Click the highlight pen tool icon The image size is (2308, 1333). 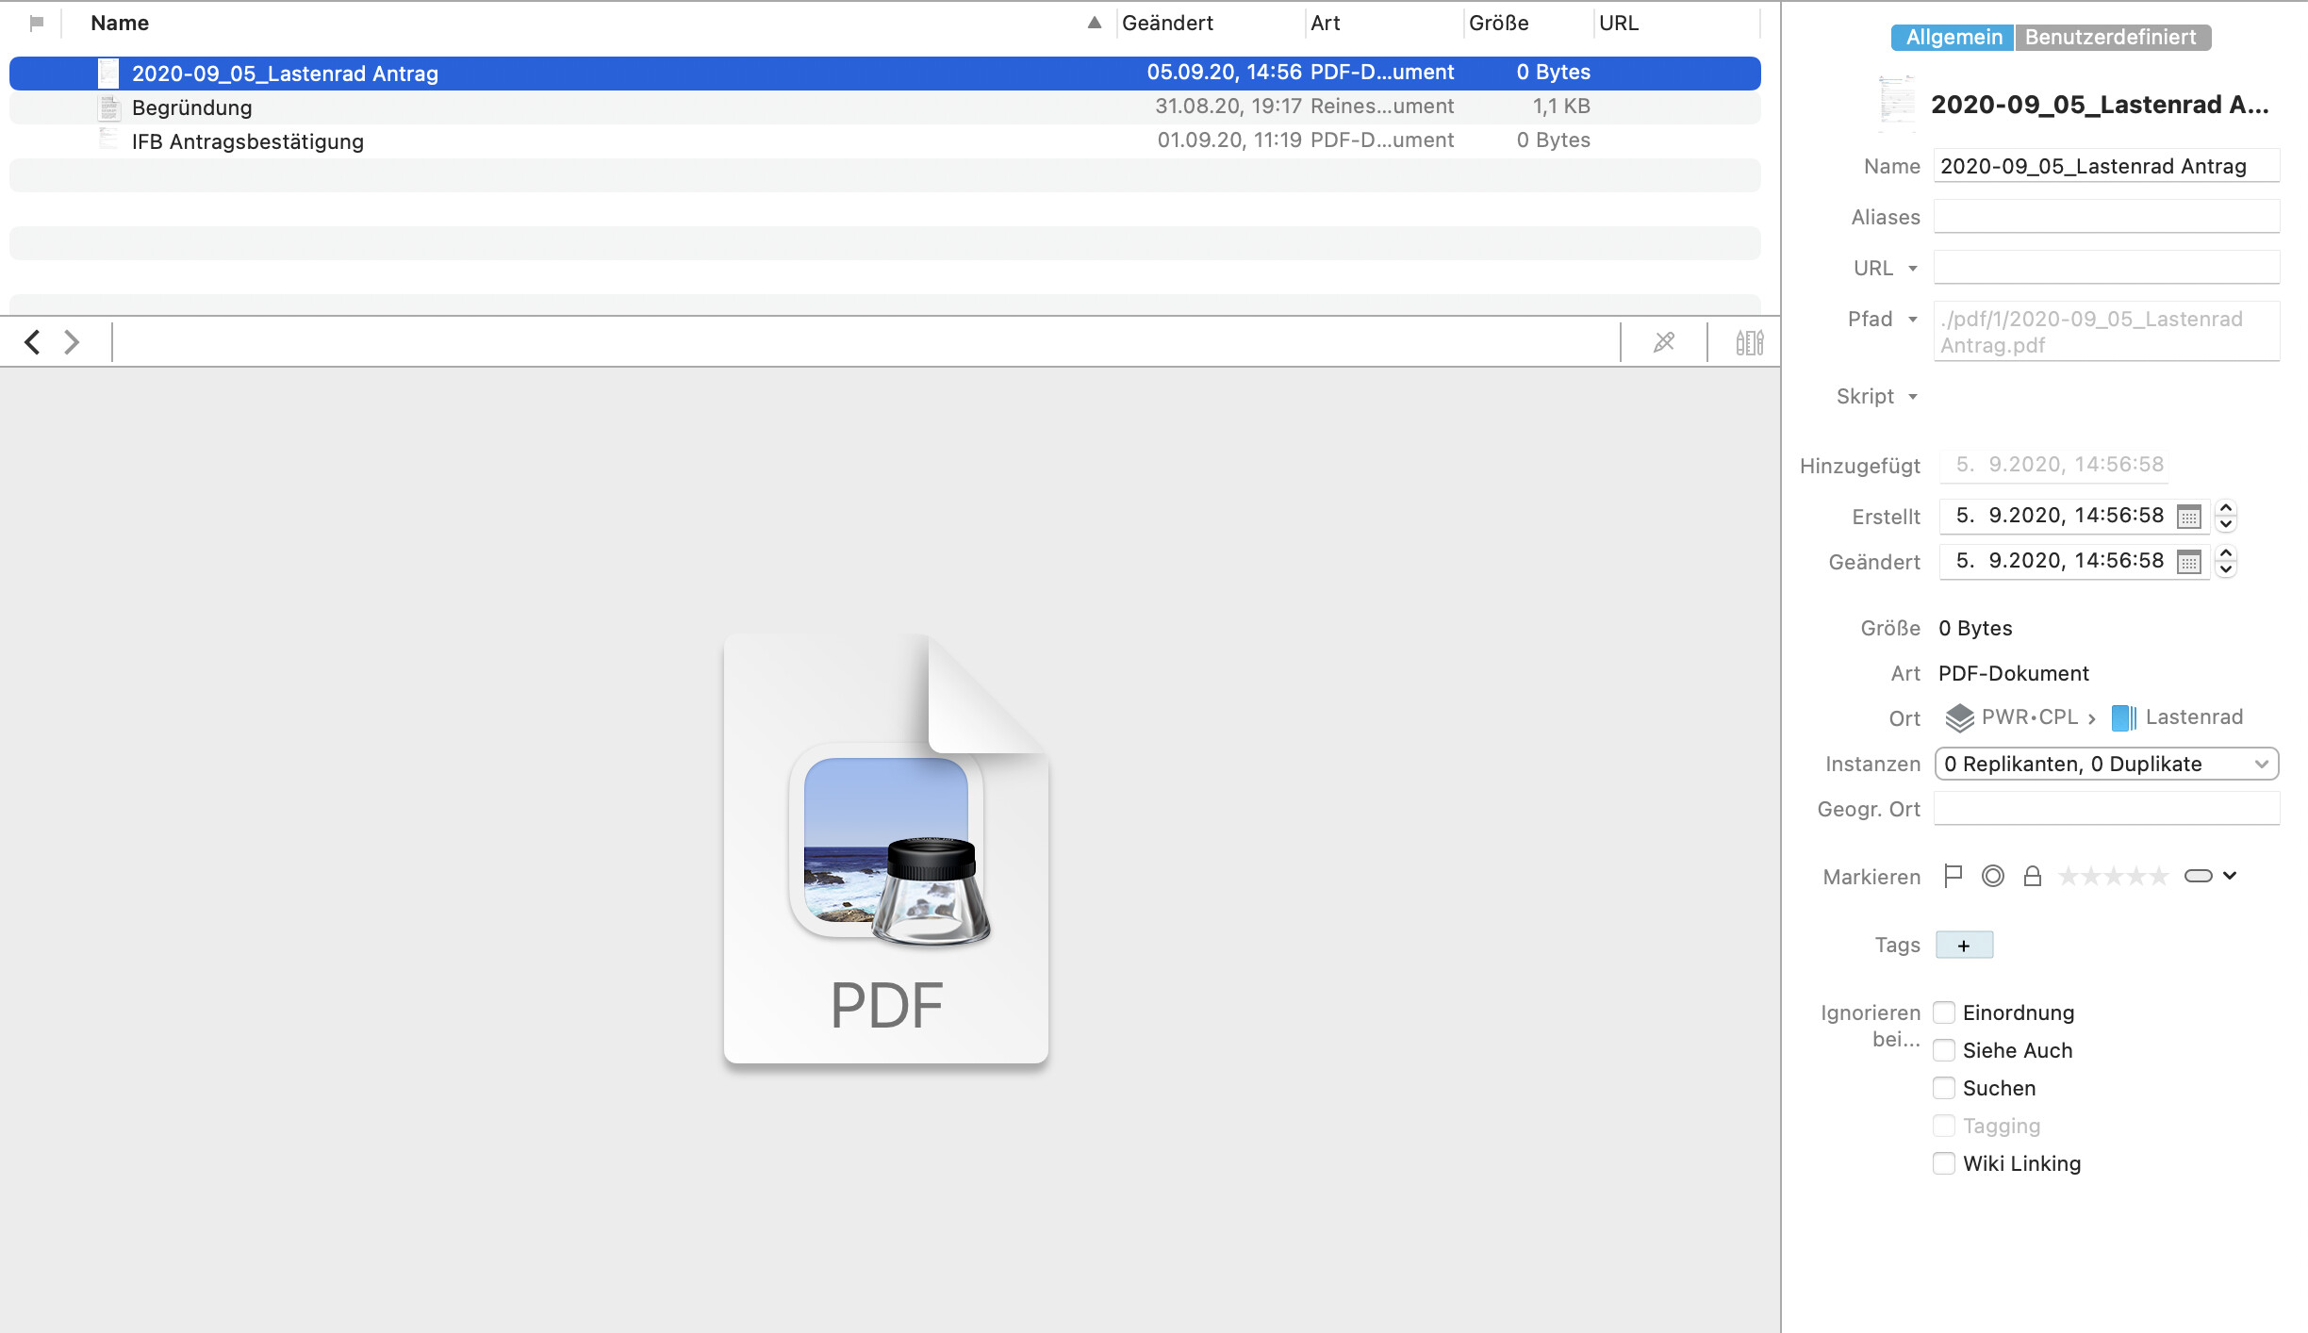click(1664, 342)
